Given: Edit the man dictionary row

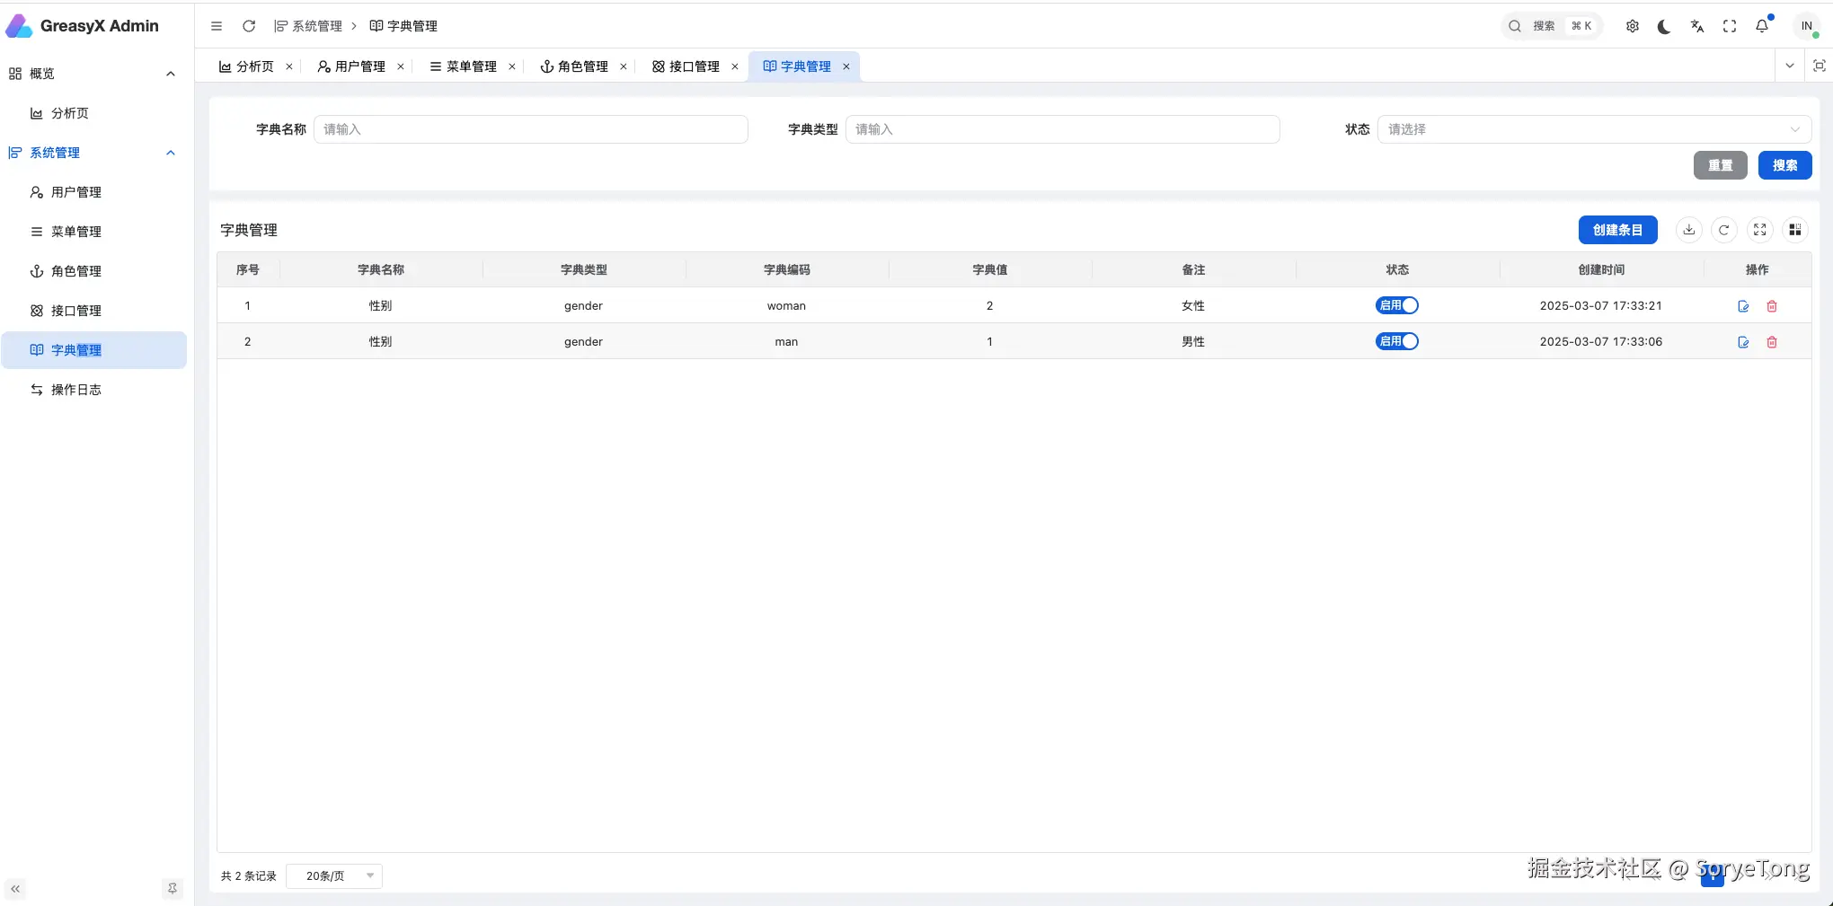Looking at the screenshot, I should (x=1744, y=342).
